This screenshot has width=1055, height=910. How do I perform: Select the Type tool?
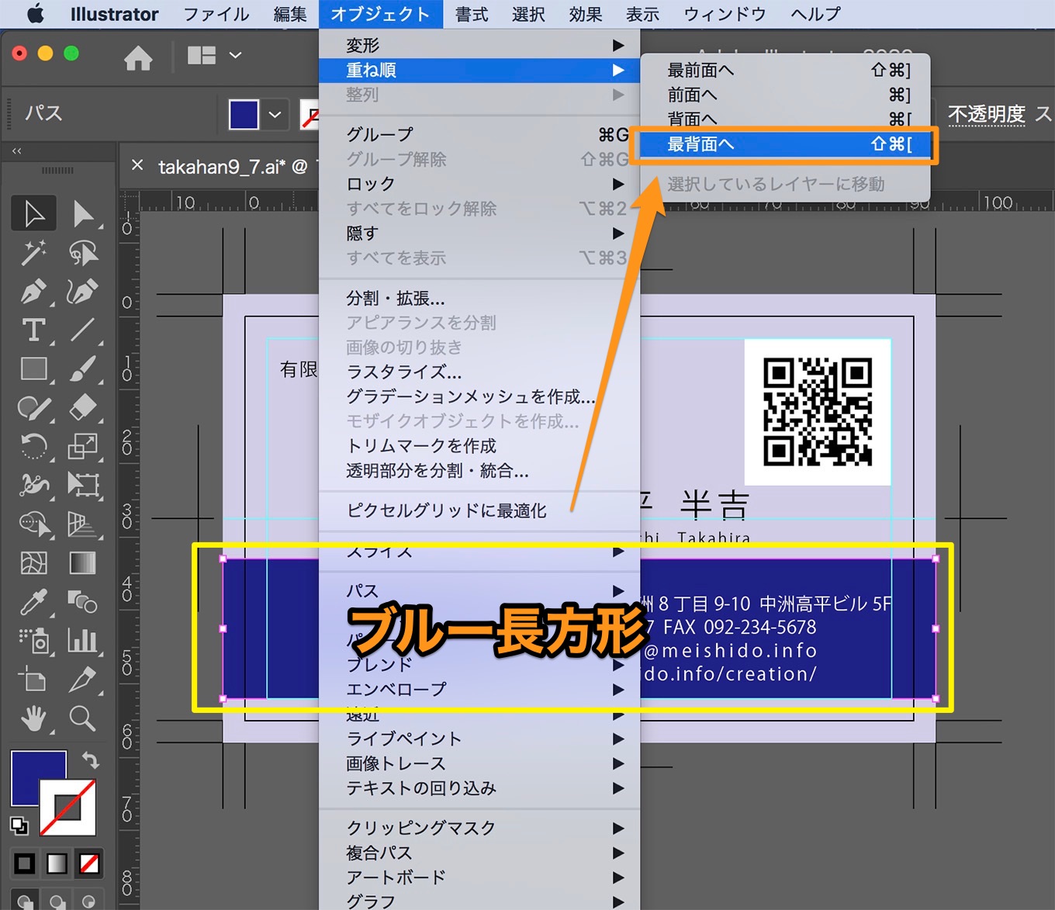coord(33,330)
